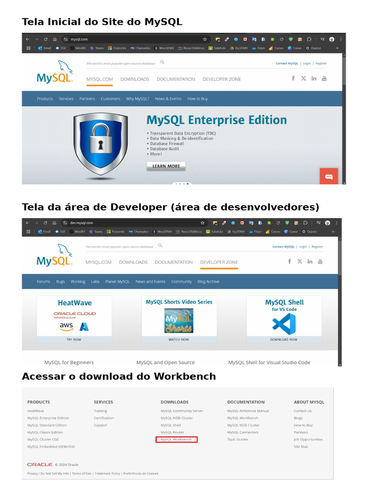Click the Trademark Policy footer link

pos(107,473)
